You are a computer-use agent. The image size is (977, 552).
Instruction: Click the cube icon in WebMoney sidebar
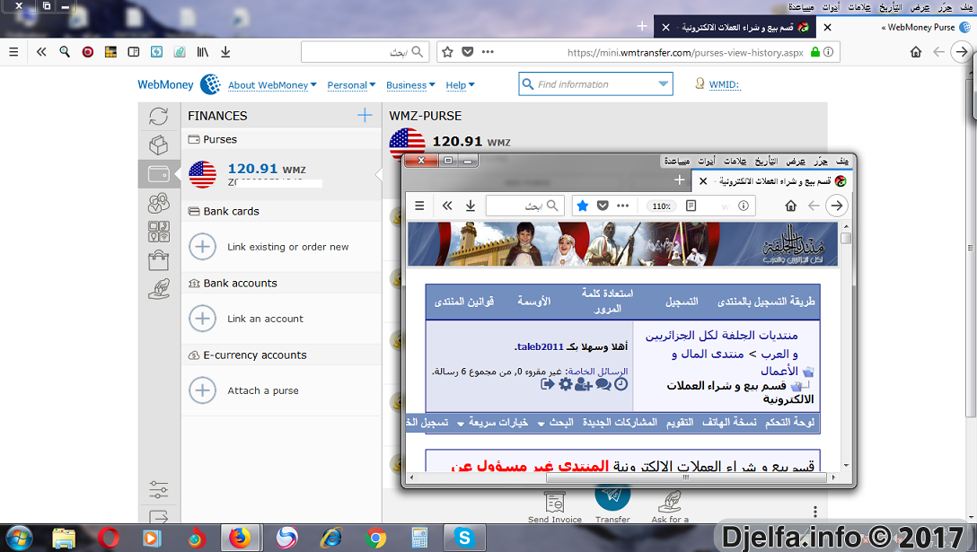point(159,145)
